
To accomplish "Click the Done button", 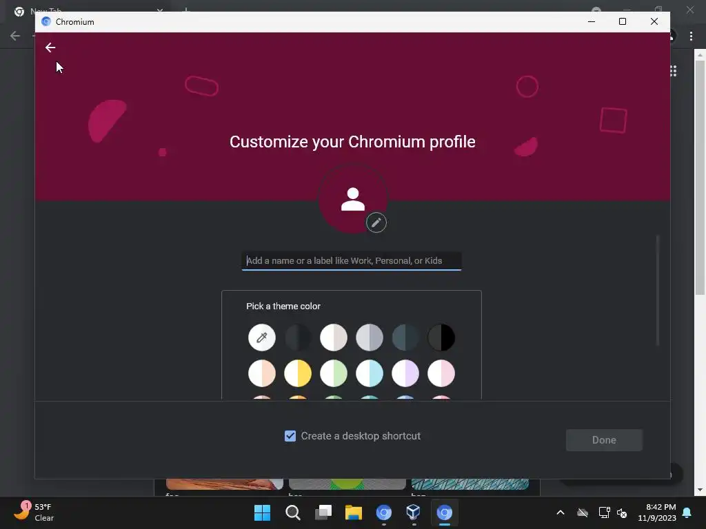I will click(x=604, y=440).
